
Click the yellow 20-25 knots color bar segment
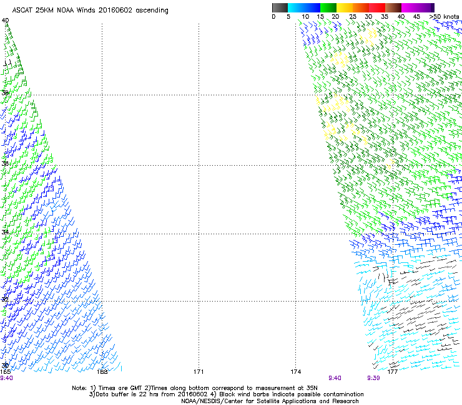coord(345,7)
